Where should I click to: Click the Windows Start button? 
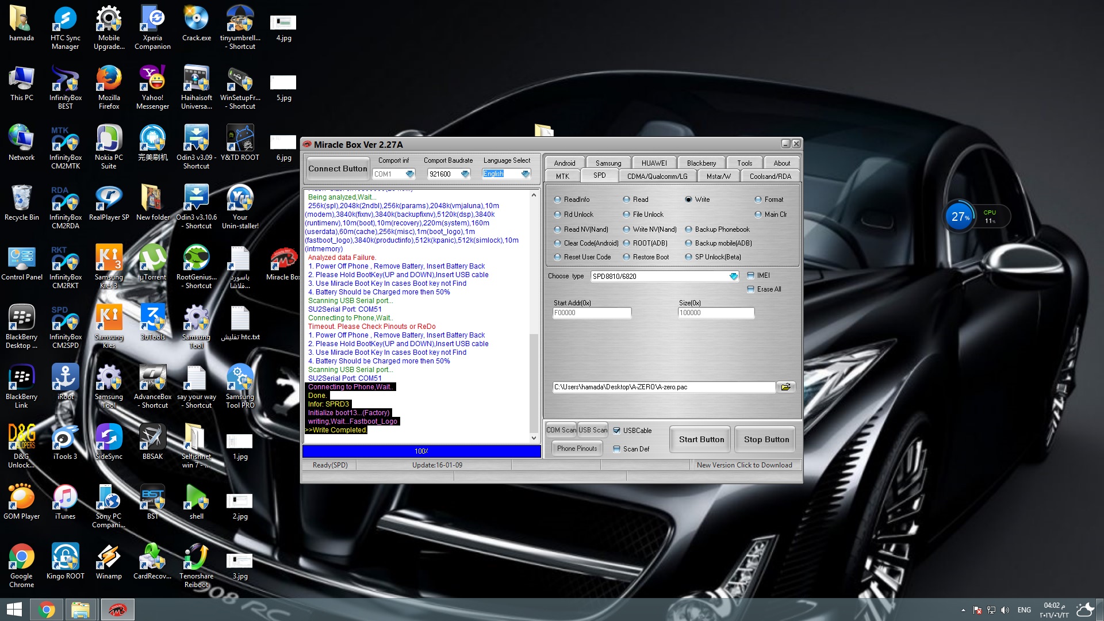pyautogui.click(x=14, y=609)
